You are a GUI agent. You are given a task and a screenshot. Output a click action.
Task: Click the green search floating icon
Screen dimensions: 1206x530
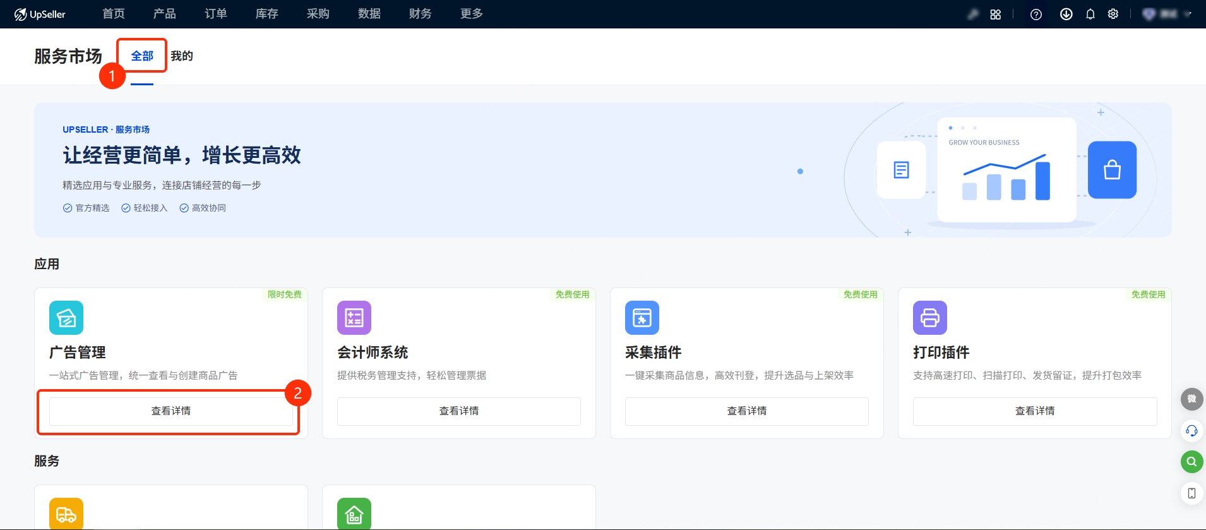pos(1192,462)
